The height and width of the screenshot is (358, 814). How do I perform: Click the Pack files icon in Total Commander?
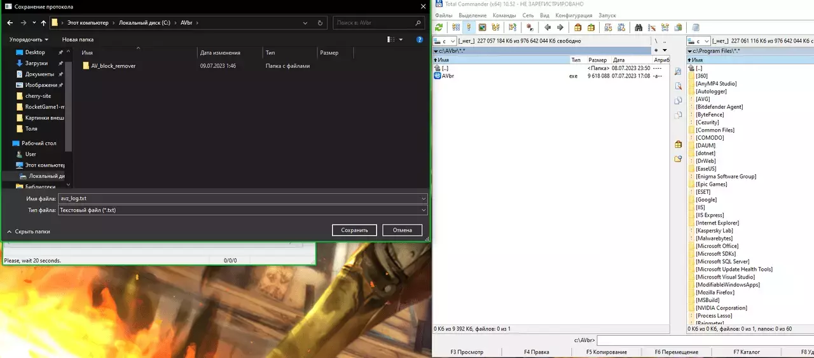pyautogui.click(x=577, y=27)
